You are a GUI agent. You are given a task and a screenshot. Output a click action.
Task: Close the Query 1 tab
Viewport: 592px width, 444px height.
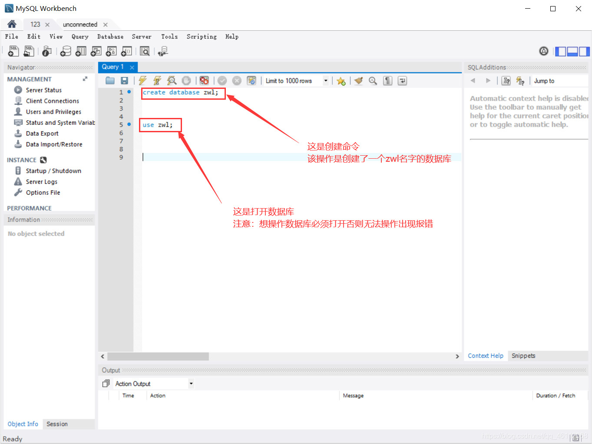coord(132,67)
